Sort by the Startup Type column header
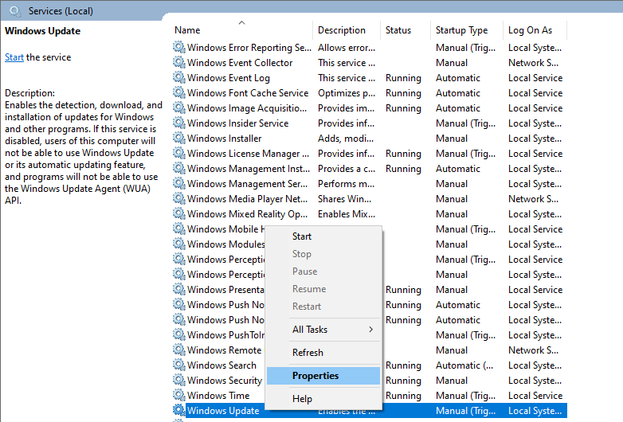 [461, 30]
